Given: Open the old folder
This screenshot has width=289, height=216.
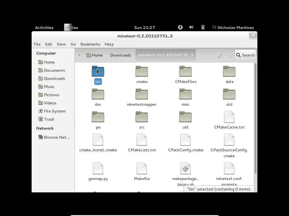Looking at the screenshot, I should [229, 94].
